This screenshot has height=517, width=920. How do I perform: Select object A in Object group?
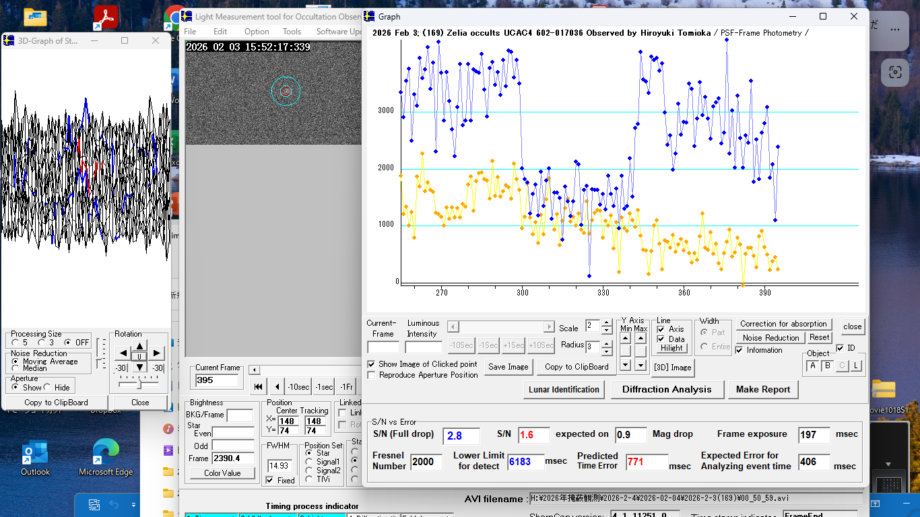coord(812,366)
